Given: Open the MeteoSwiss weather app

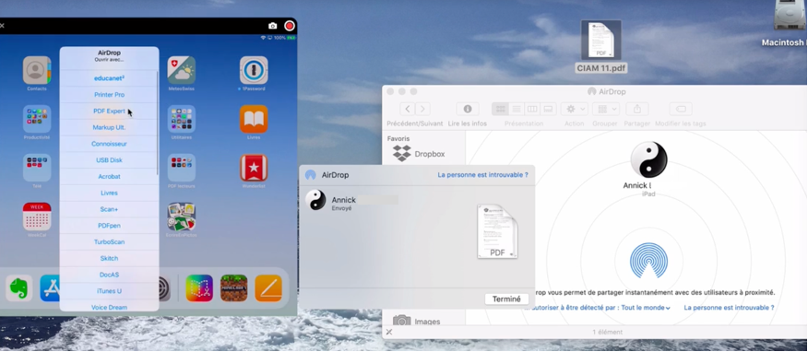Looking at the screenshot, I should coord(182,70).
